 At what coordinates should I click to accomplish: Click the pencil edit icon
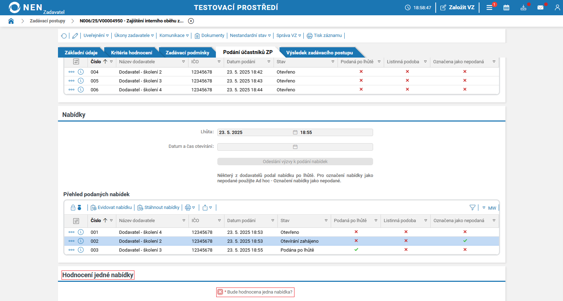75,36
